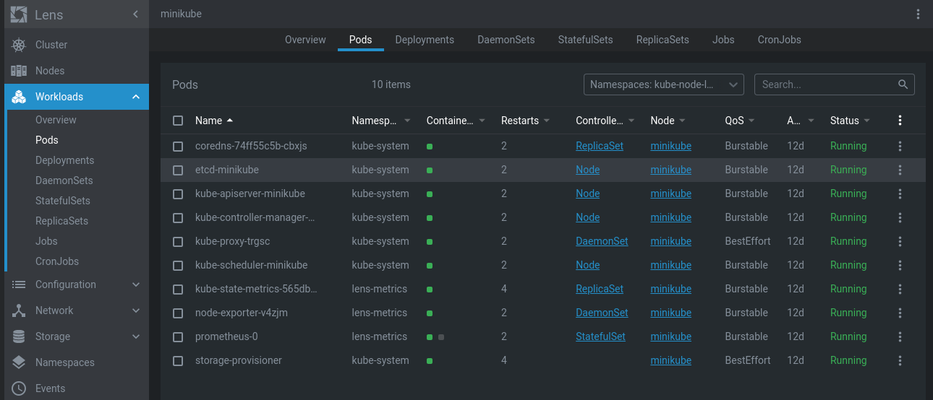Click the Network icon in sidebar
This screenshot has height=400, width=933.
(x=19, y=310)
